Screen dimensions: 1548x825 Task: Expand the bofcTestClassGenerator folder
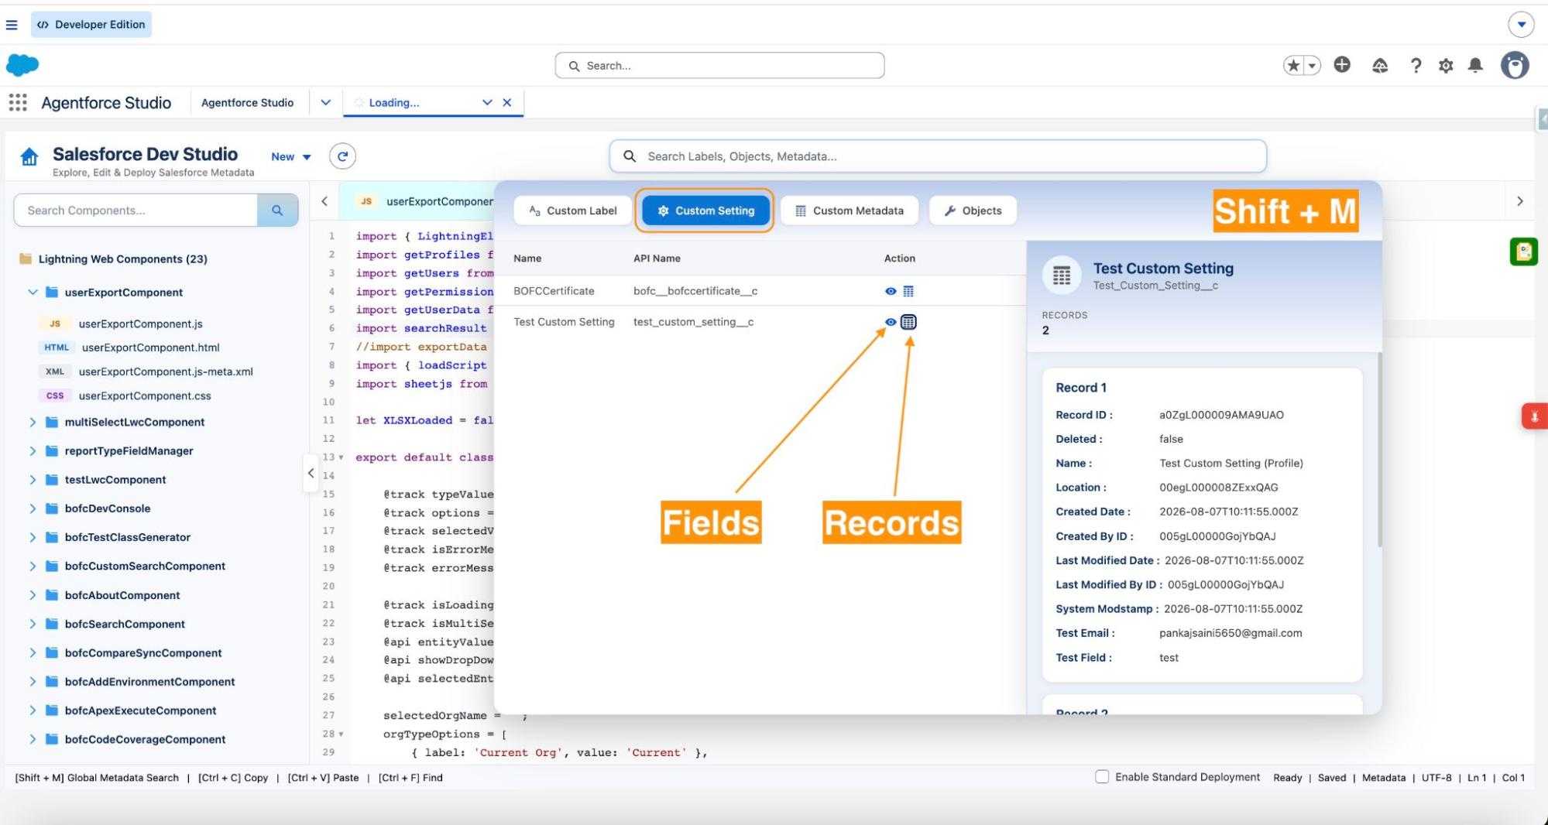[x=33, y=537]
